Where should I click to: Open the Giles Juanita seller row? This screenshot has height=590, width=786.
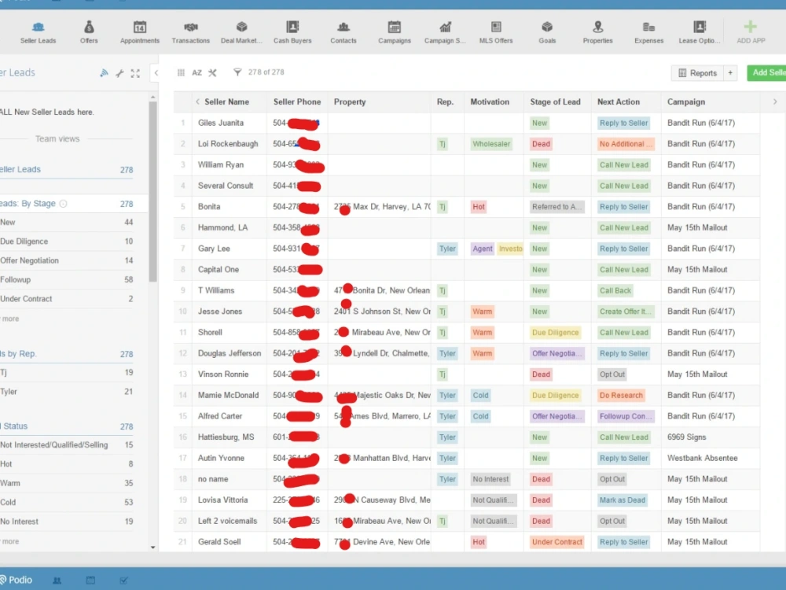coord(466,123)
